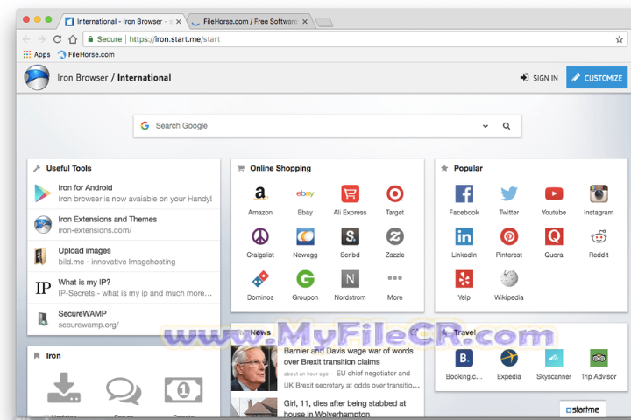631x420 pixels.
Task: Open the Scribd shortcut
Action: [350, 242]
